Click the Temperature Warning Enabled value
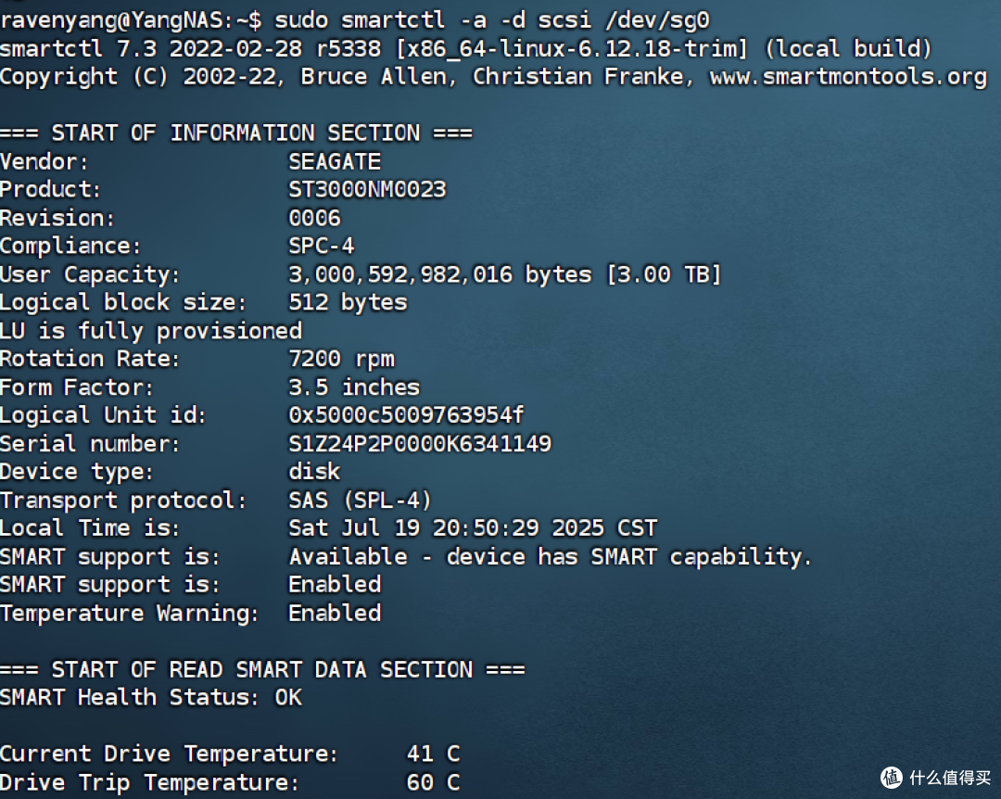The width and height of the screenshot is (1001, 799). pos(335,613)
